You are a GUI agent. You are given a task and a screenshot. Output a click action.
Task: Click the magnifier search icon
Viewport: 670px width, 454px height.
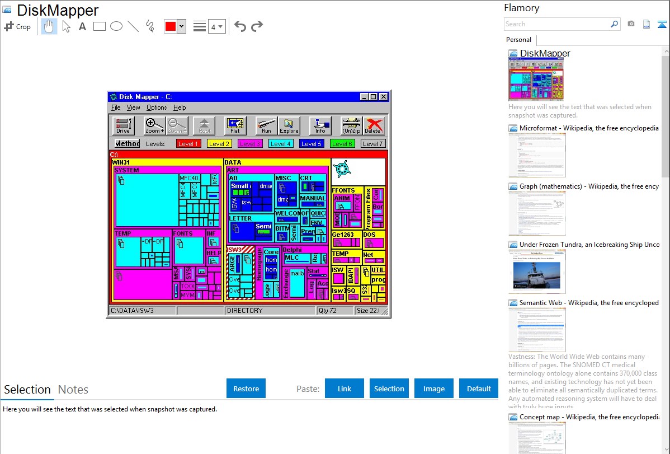(614, 24)
